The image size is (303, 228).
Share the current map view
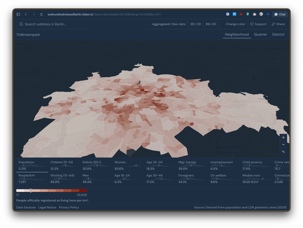278,24
